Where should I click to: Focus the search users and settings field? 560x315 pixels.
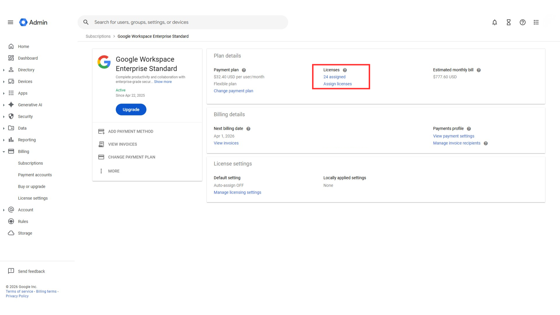click(x=183, y=22)
